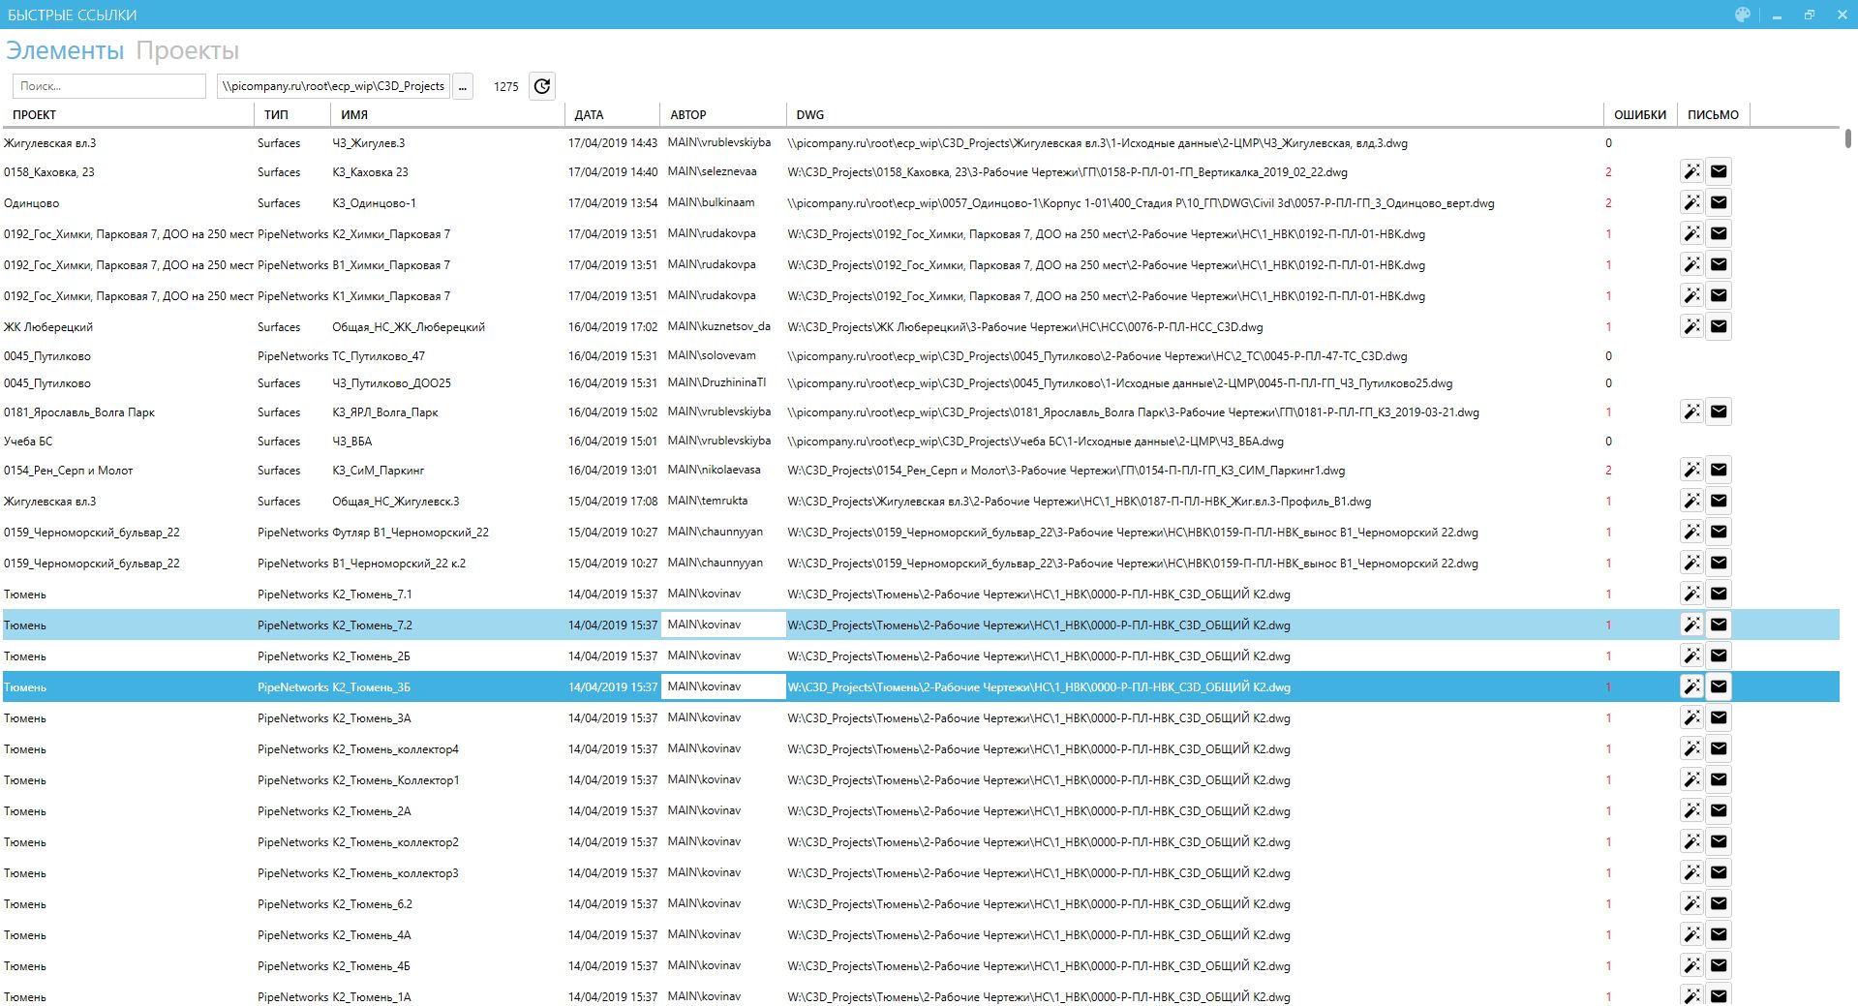
Task: Click fix wand for К2_Тюмень_4Б
Action: [x=1691, y=965]
